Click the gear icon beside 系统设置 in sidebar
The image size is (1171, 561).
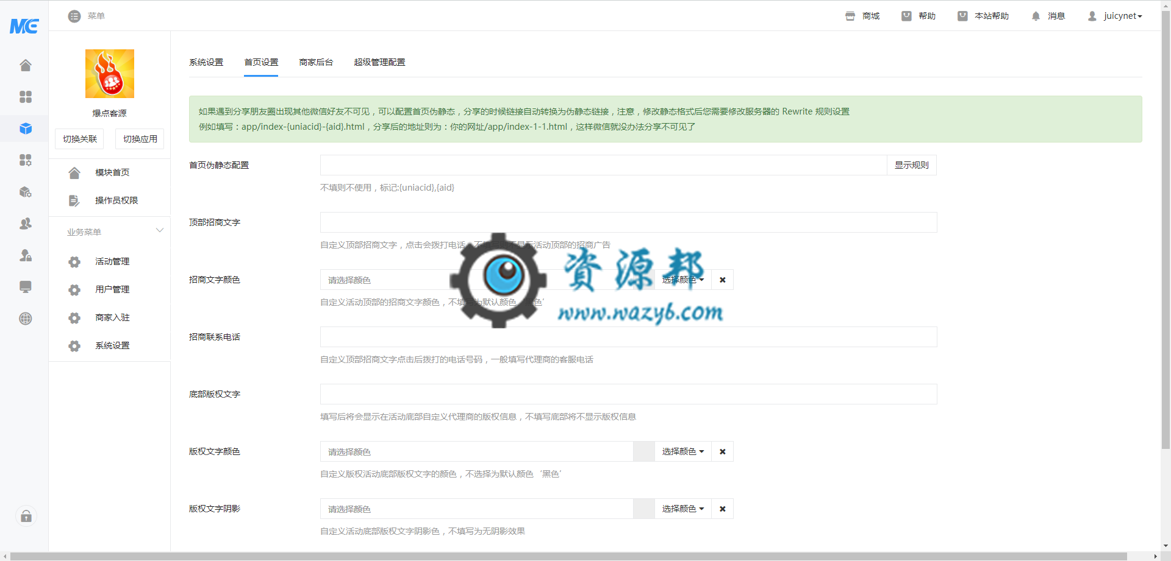point(74,346)
